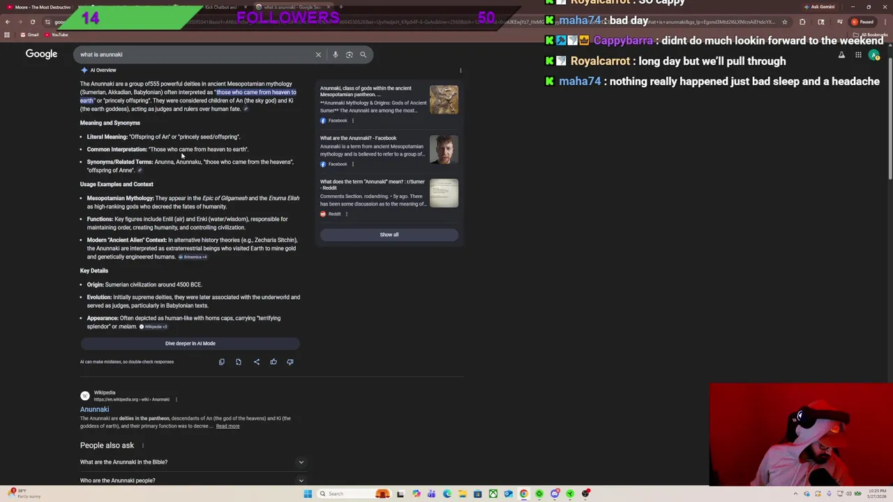Click the icon next to the copy button

[238, 362]
